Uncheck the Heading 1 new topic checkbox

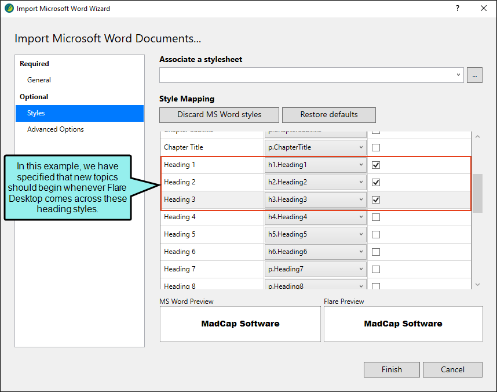(376, 165)
